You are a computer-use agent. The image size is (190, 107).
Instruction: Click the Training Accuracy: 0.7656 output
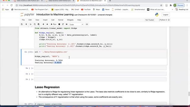[x=49, y=60]
